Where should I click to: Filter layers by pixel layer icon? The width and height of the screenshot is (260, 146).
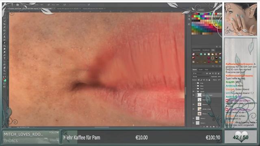point(207,73)
